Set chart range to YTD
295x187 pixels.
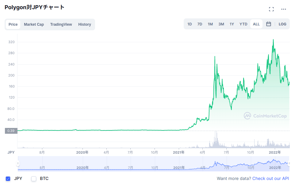point(243,24)
